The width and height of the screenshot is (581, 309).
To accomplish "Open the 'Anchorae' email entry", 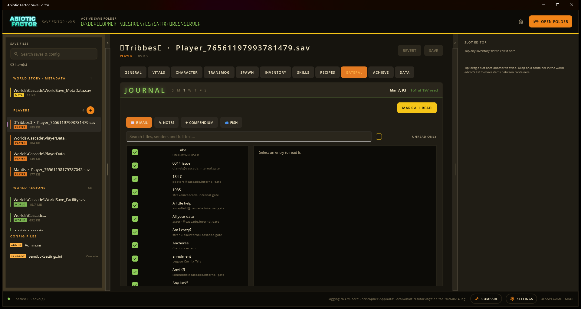I will [x=188, y=245].
